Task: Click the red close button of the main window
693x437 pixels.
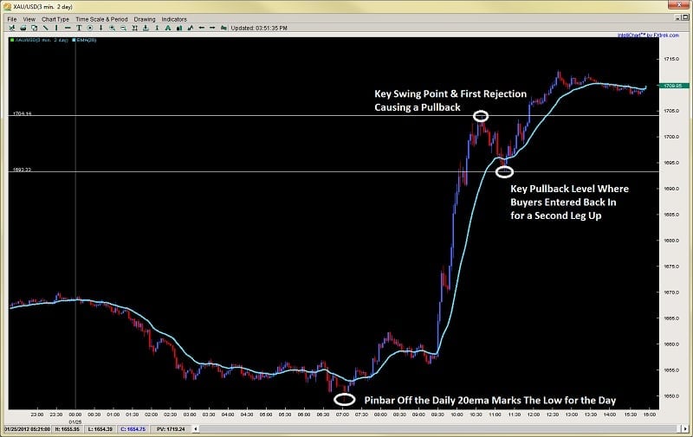Action: click(x=679, y=5)
